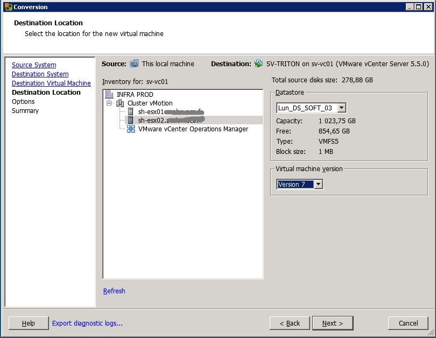Click the Free value 854,65 GB
Screen dimensions: 436x338
point(334,131)
